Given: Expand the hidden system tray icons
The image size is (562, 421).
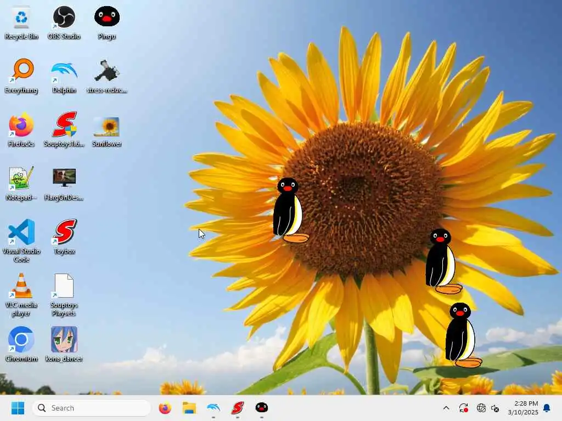Looking at the screenshot, I should tap(446, 408).
